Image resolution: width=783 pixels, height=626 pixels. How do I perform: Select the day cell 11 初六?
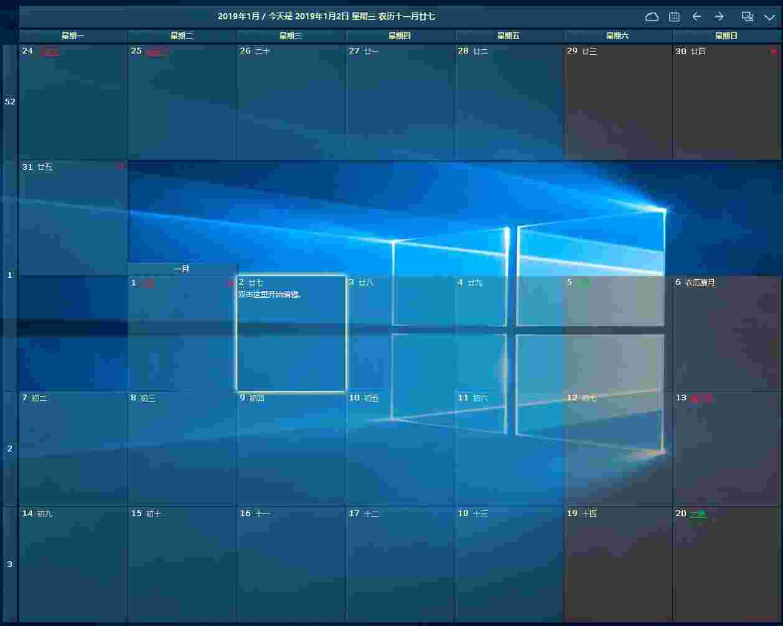pos(509,448)
